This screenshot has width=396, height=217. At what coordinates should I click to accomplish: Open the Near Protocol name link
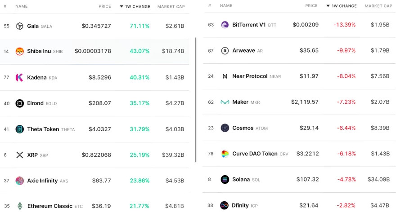pyautogui.click(x=250, y=76)
